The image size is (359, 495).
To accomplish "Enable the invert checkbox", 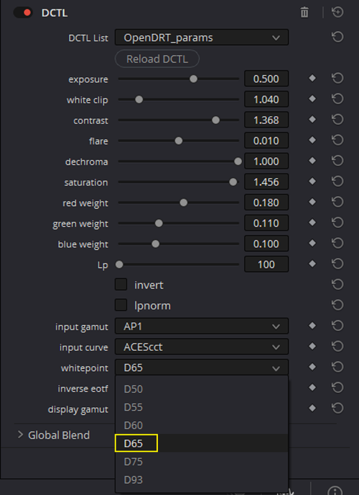I will 121,285.
